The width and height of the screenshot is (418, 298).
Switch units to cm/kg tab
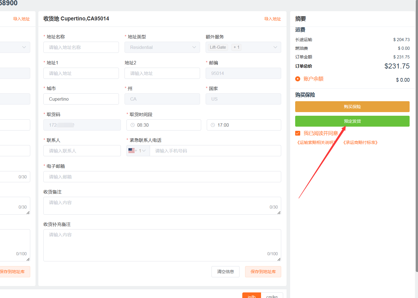point(272,295)
